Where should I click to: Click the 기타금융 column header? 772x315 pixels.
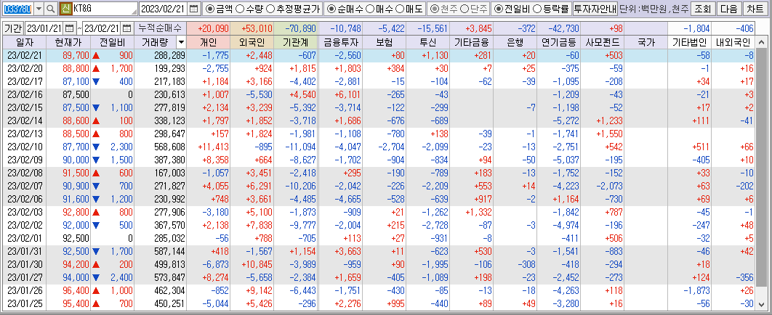(472, 43)
